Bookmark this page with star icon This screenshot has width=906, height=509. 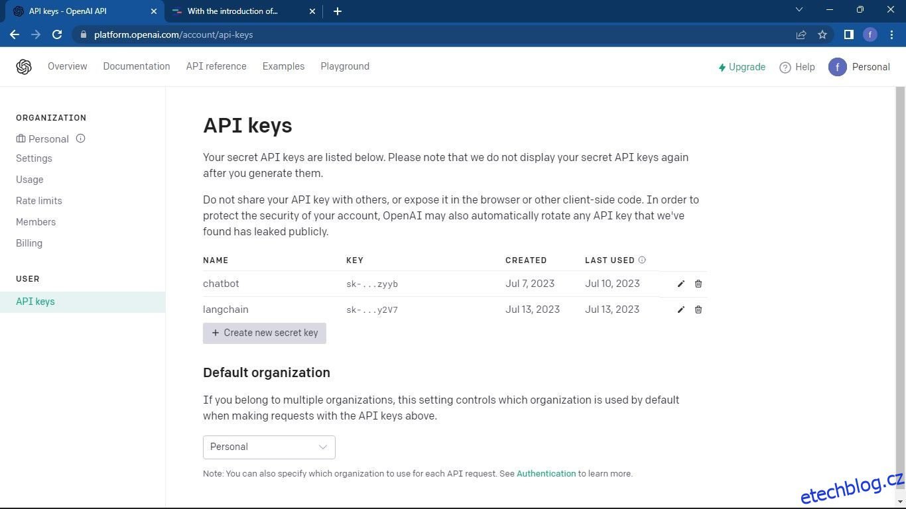click(822, 34)
